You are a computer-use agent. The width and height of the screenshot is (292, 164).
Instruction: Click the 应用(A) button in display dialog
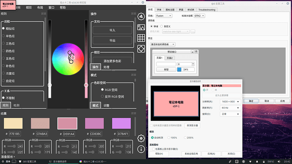tap(211, 154)
